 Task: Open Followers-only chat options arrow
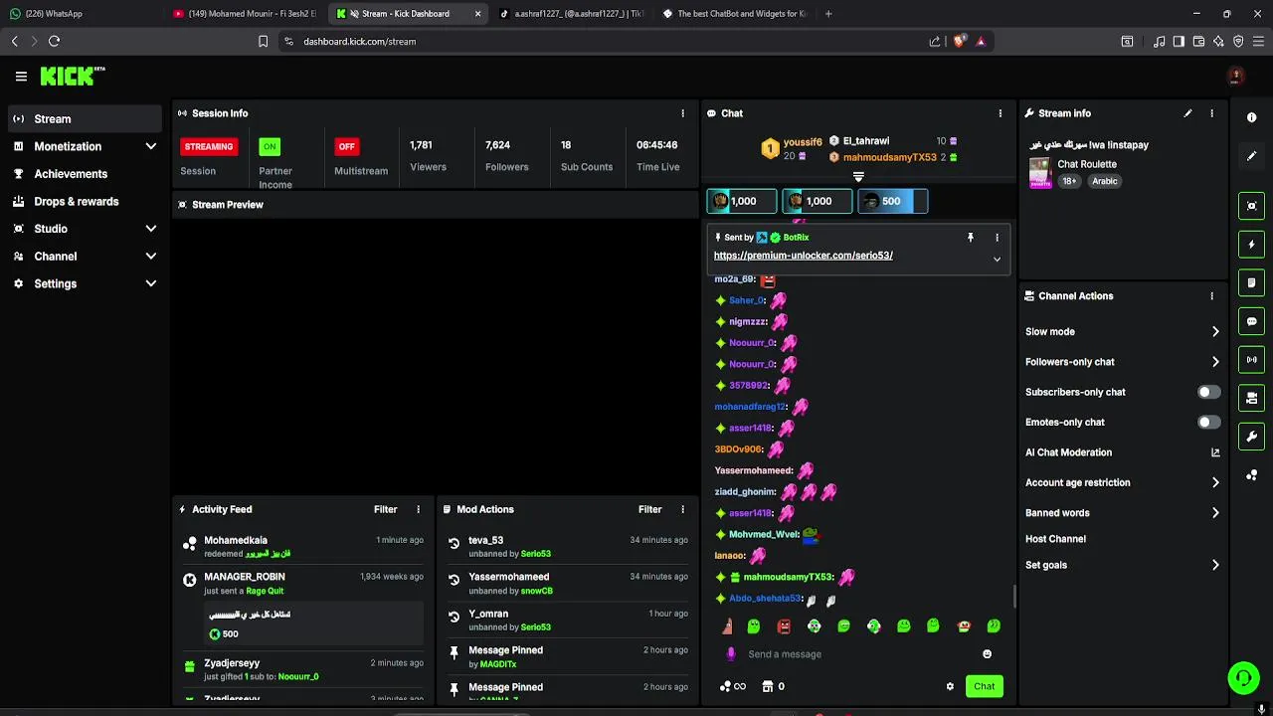pyautogui.click(x=1215, y=362)
